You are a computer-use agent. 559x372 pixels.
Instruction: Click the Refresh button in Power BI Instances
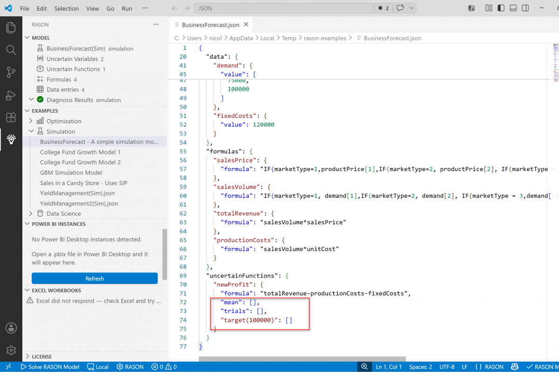point(95,278)
